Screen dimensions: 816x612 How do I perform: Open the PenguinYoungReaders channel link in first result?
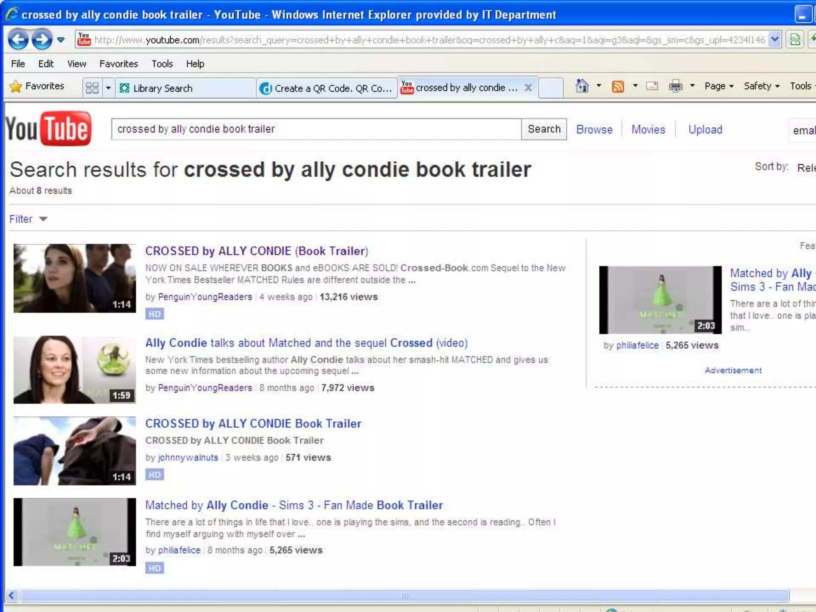[x=205, y=297]
